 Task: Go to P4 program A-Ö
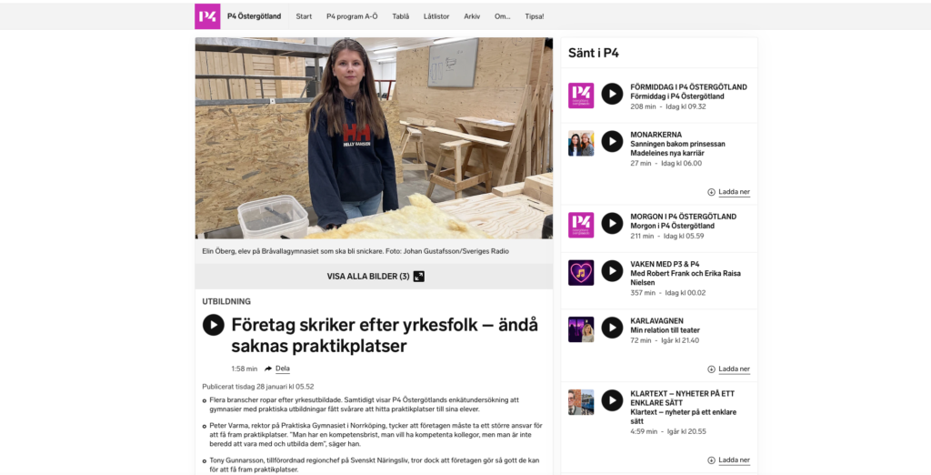click(x=352, y=16)
